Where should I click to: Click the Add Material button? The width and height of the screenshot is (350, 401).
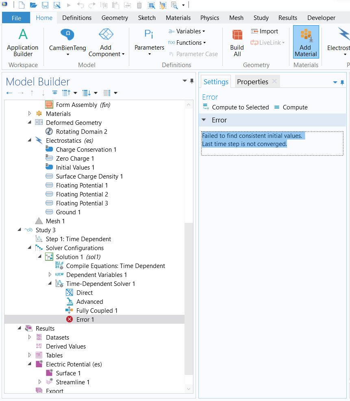(306, 42)
